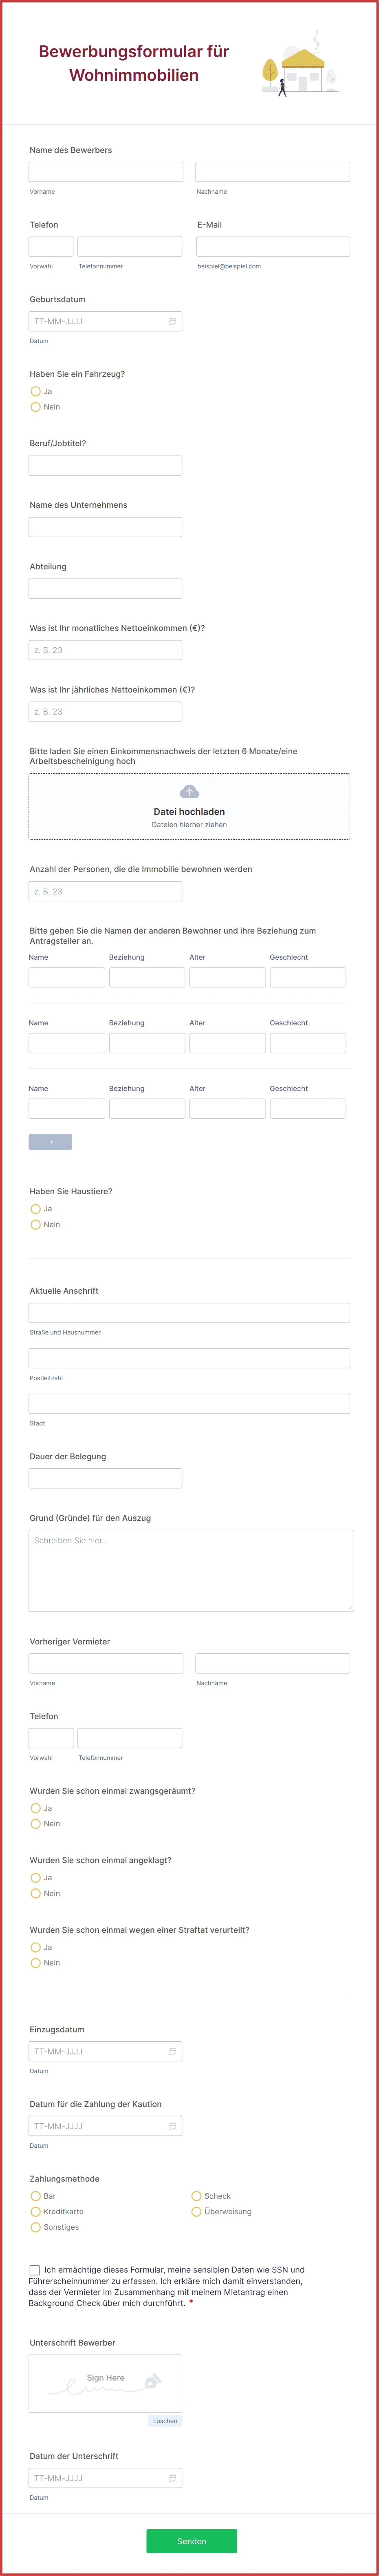Focus the jährliches Nettoeinkommen field
379x2576 pixels.
pyautogui.click(x=105, y=712)
